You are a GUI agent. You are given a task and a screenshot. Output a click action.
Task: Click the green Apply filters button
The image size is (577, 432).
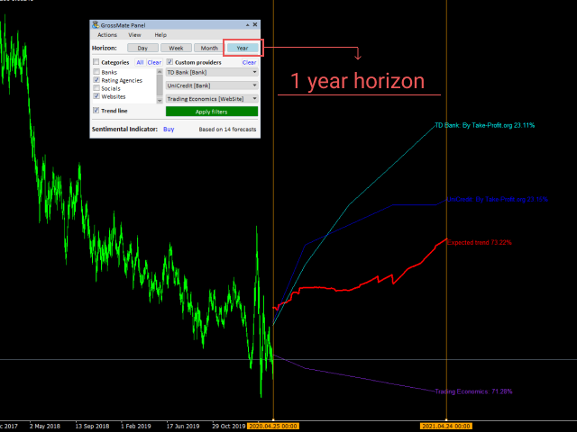coord(212,112)
